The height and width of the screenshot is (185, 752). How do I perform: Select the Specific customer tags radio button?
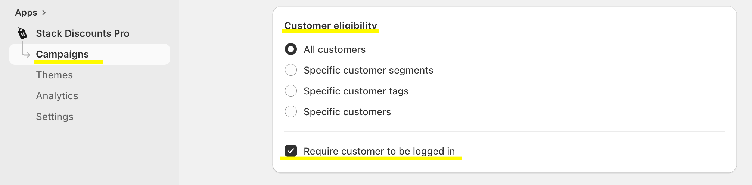[291, 91]
